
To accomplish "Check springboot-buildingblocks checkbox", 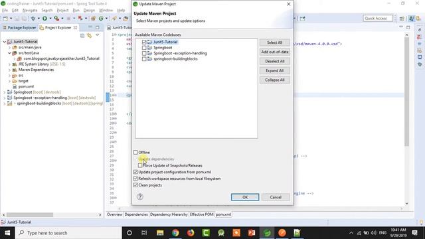I will 144,59.
